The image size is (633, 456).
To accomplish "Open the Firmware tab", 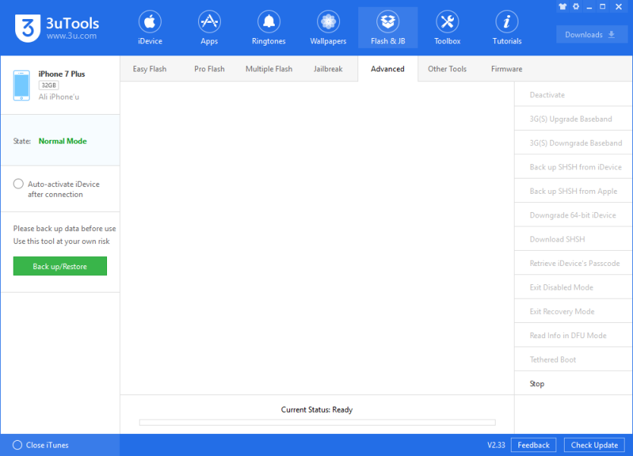I will [506, 69].
